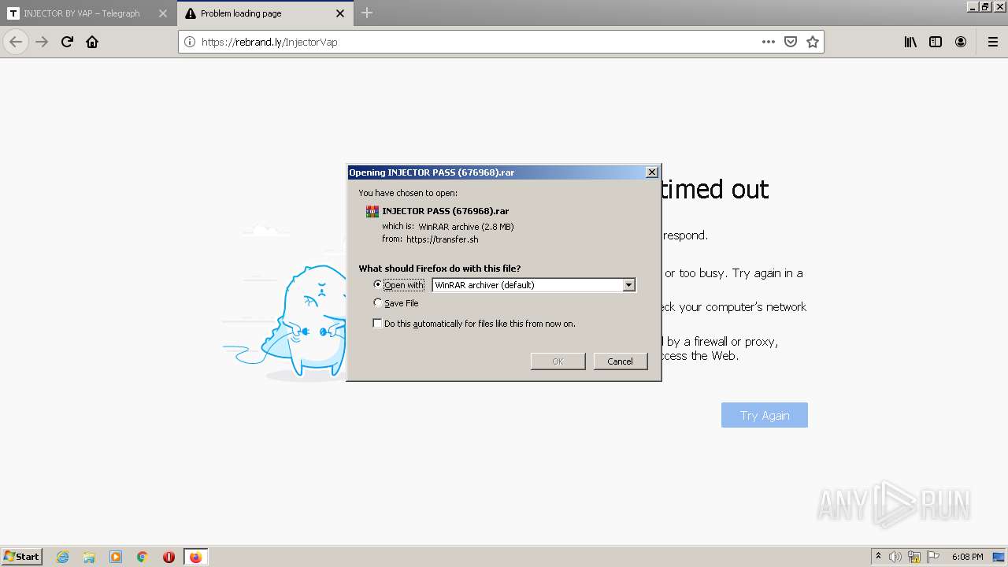Switch to INJECTOR BY VAP – Telegraph tab
The image size is (1008, 567).
click(x=81, y=13)
